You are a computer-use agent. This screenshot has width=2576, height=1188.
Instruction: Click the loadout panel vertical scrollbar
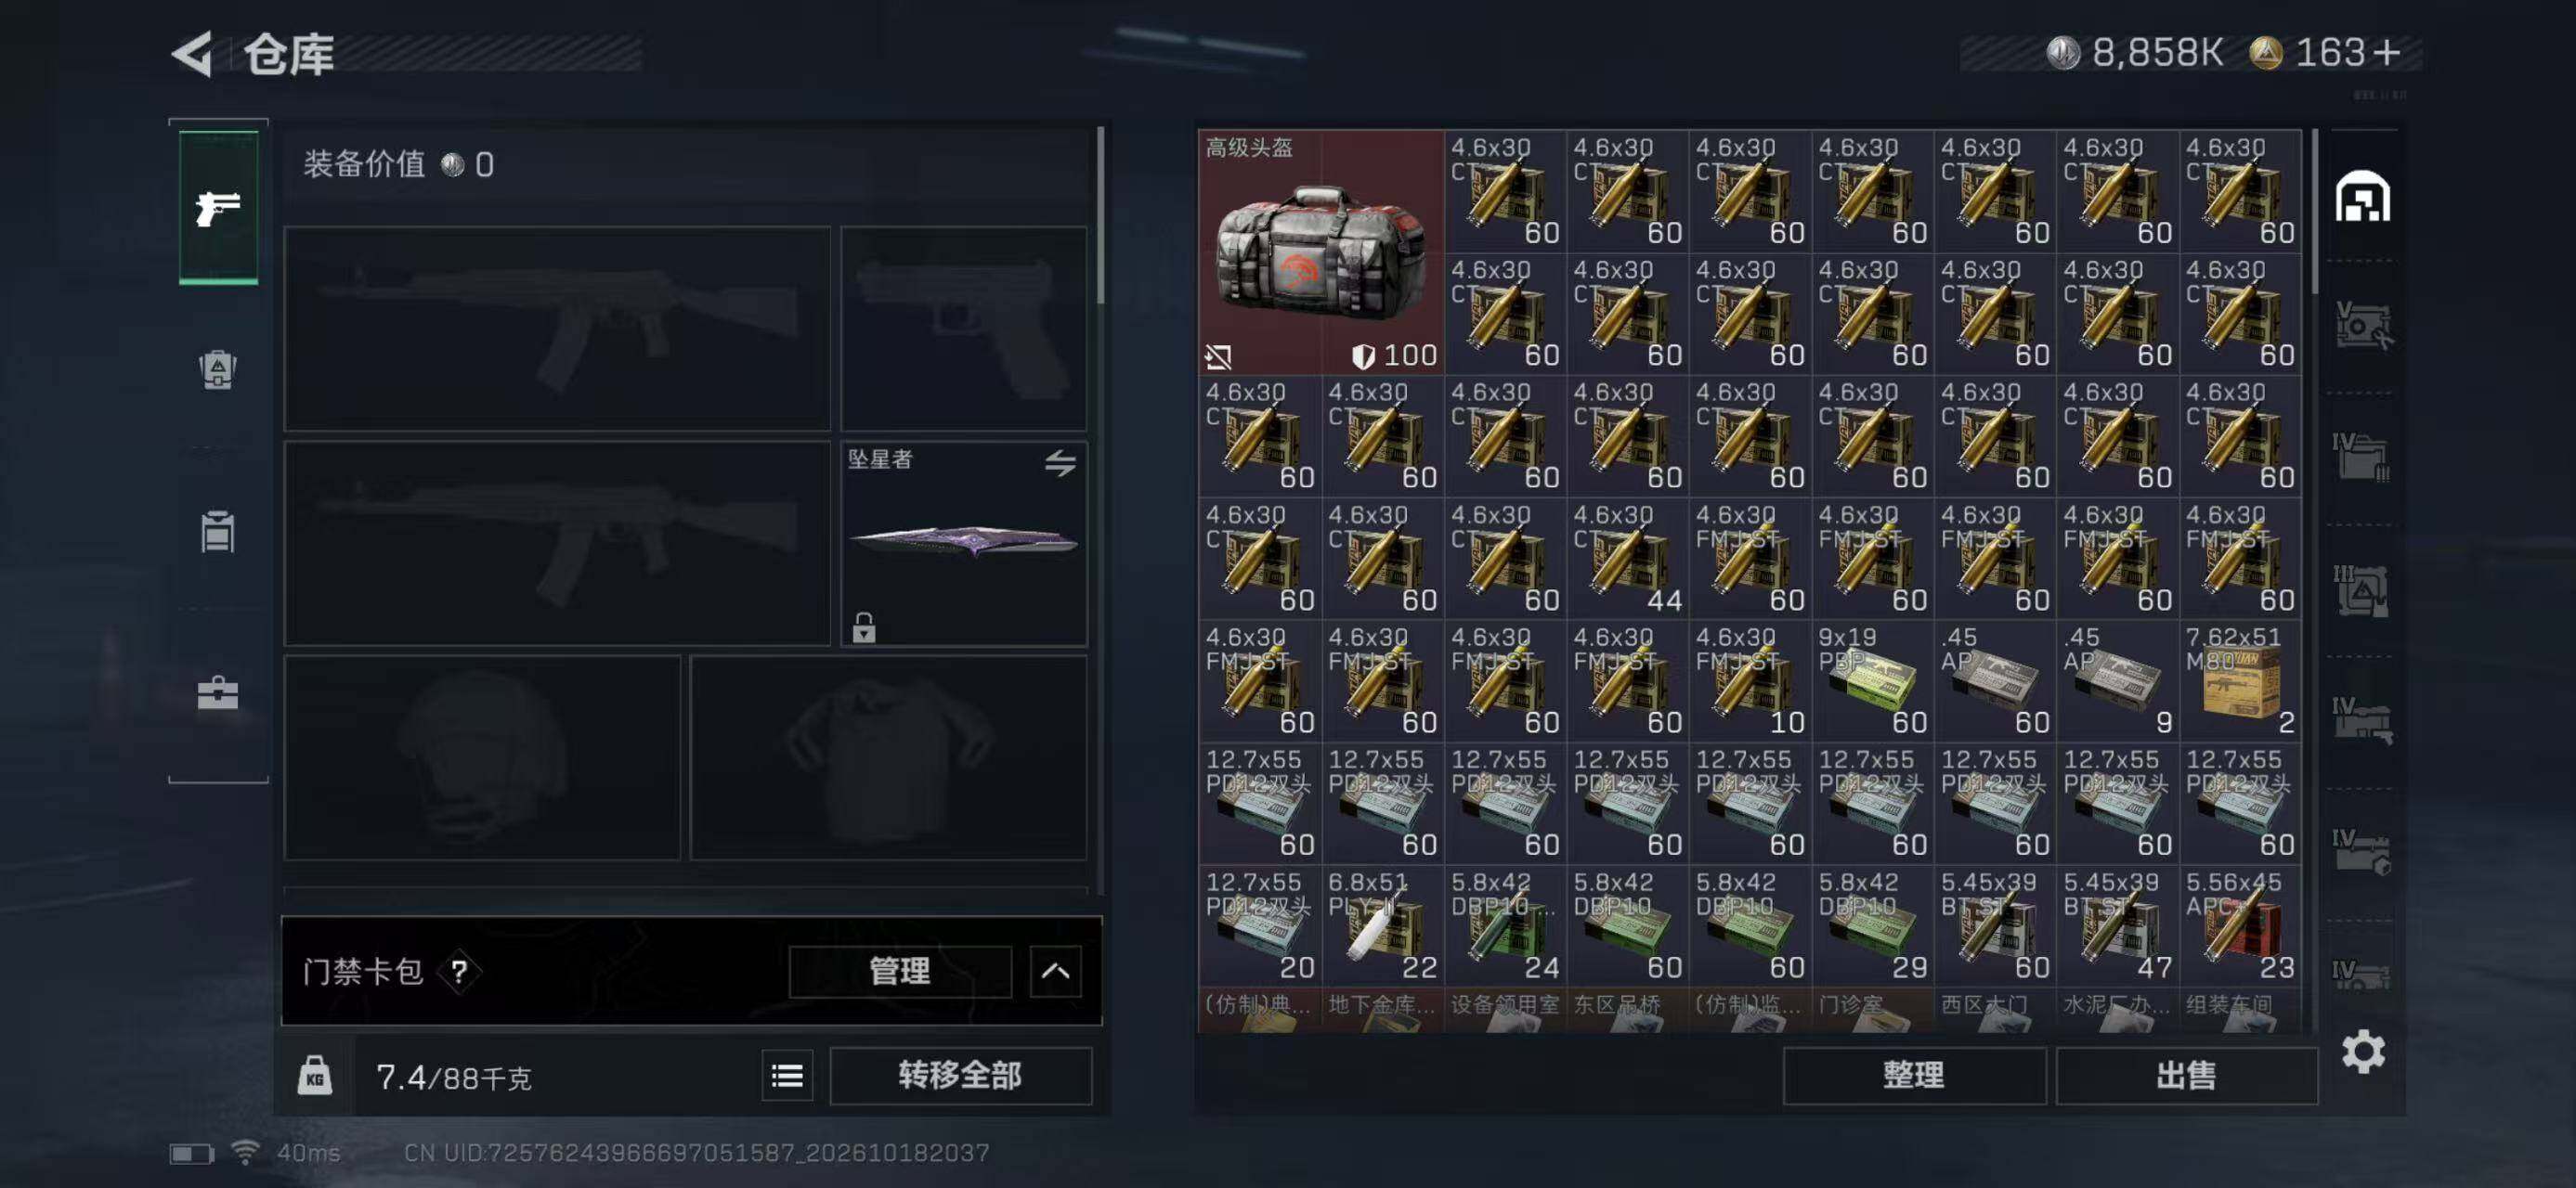pyautogui.click(x=1101, y=214)
